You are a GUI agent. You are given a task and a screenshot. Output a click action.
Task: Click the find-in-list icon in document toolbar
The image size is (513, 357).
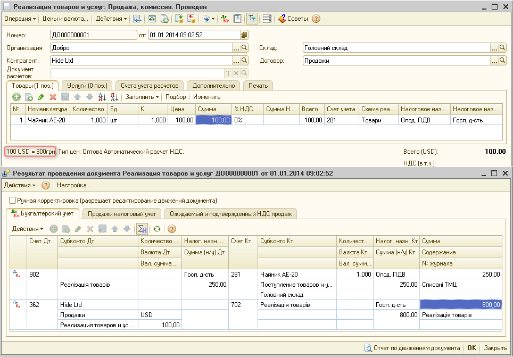click(x=137, y=19)
